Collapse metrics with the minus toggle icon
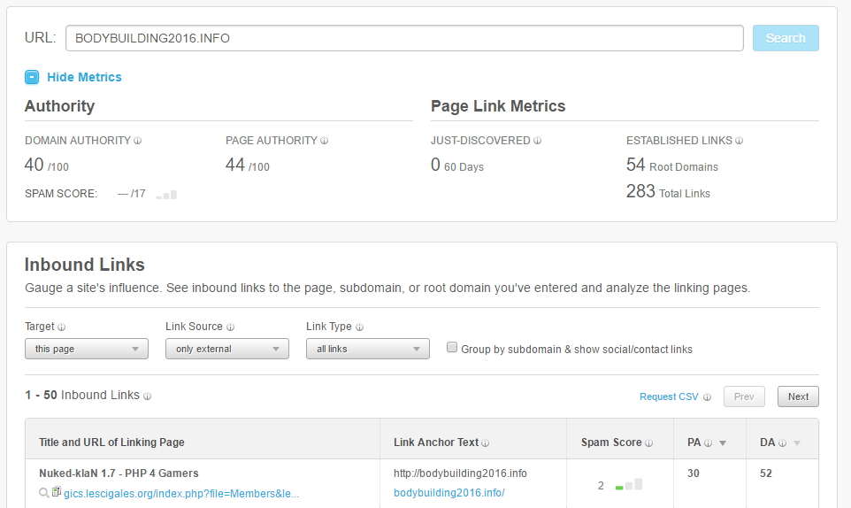This screenshot has width=851, height=508. [x=32, y=77]
